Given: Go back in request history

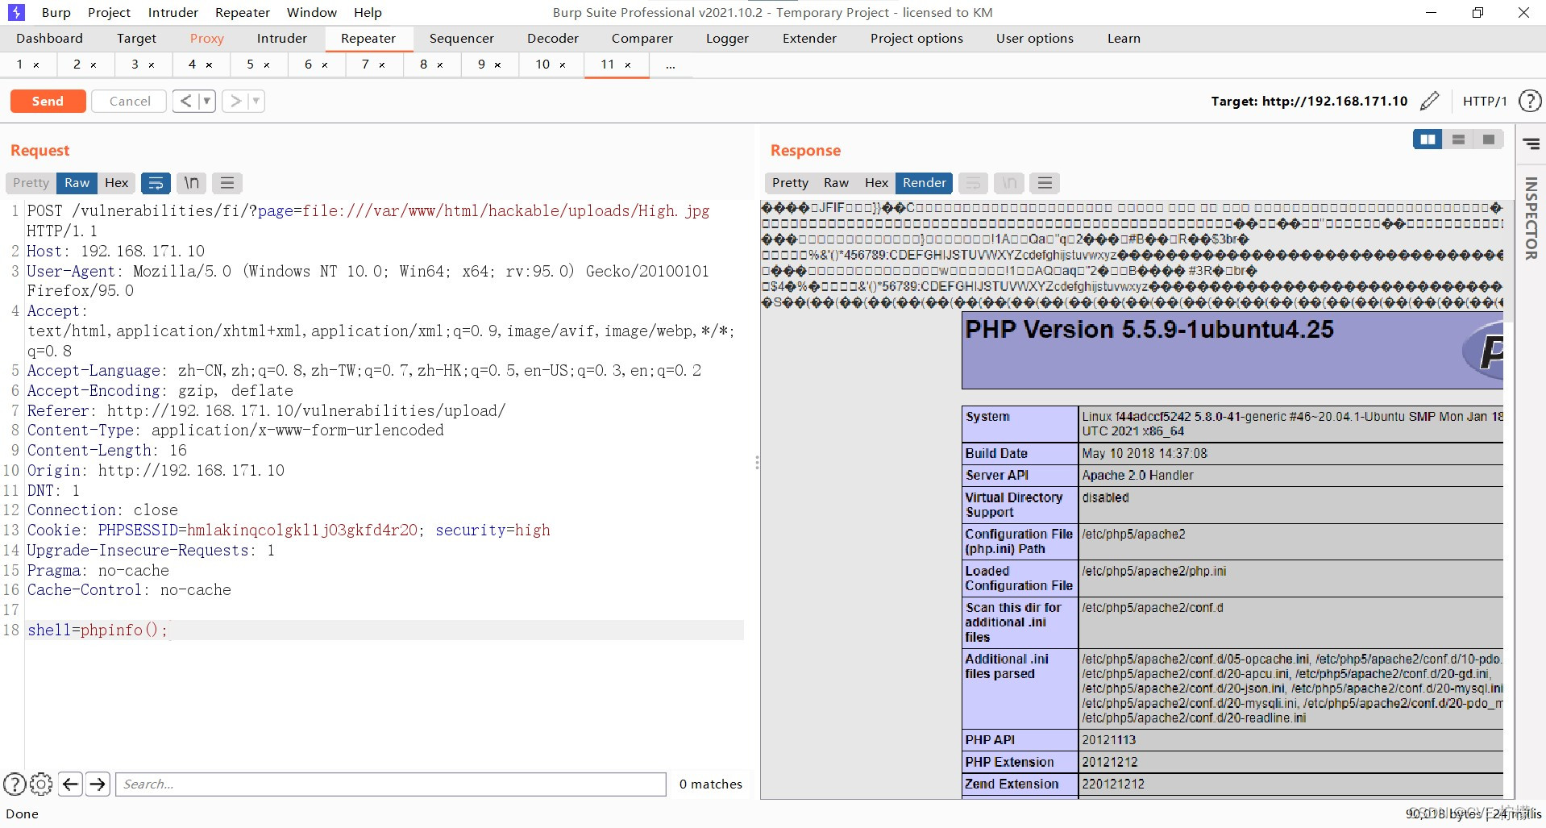Looking at the screenshot, I should tap(185, 101).
